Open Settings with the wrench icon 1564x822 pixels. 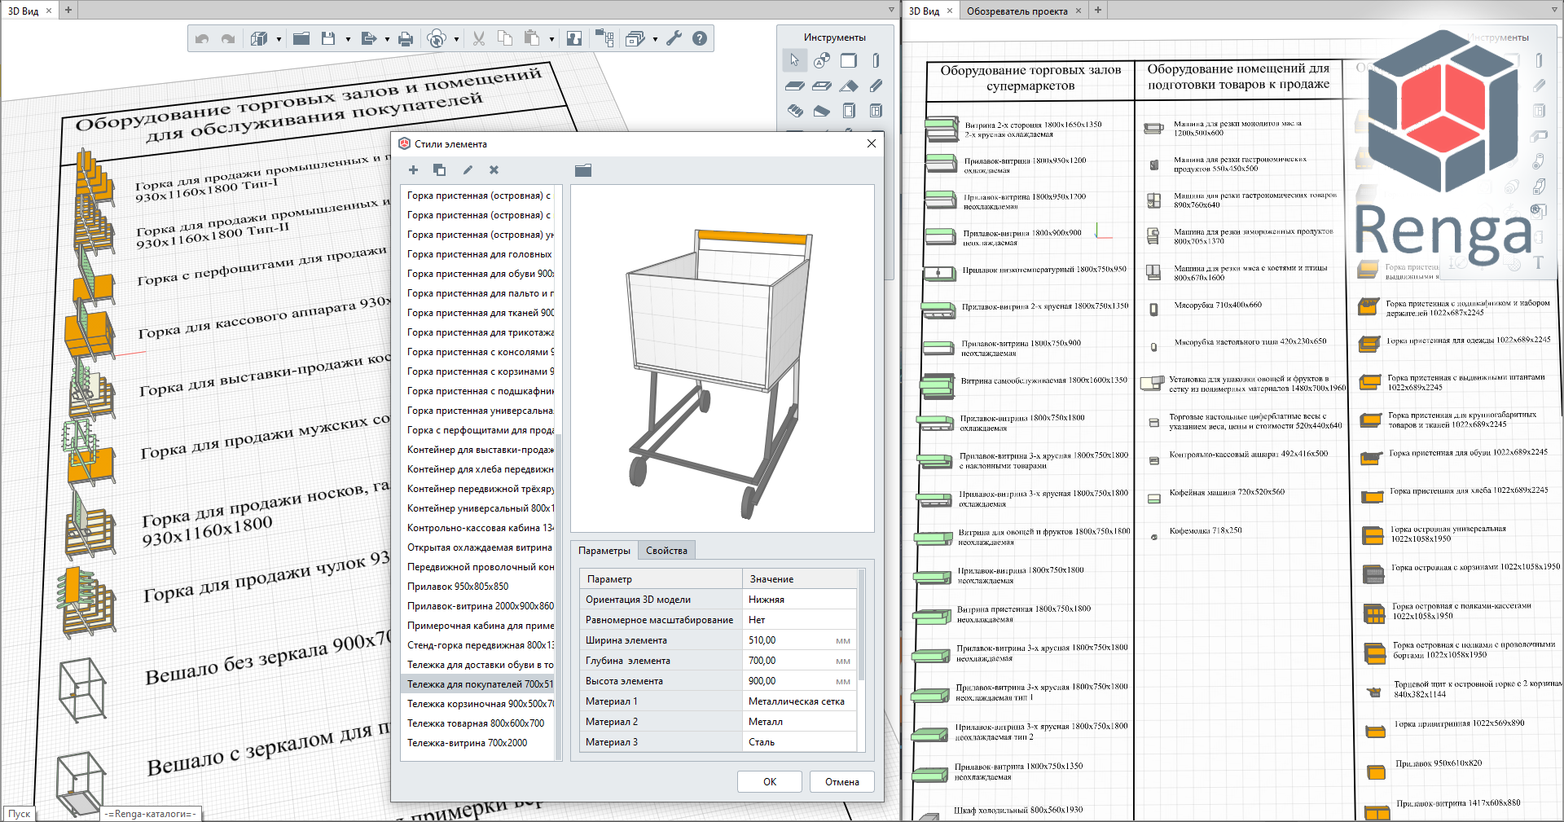click(674, 38)
